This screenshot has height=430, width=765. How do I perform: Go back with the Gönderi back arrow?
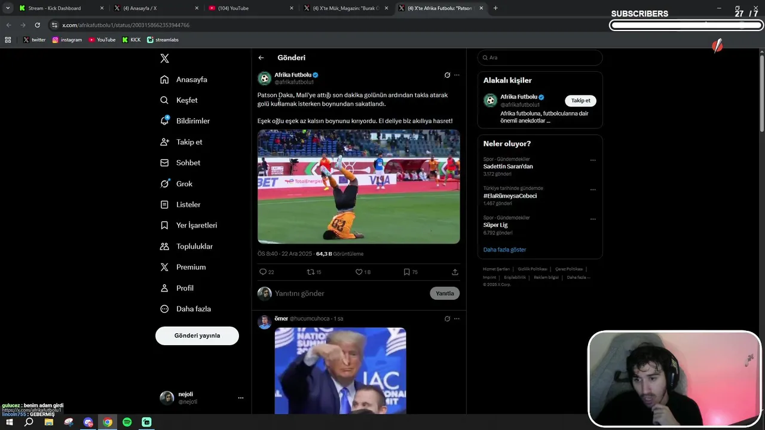pos(261,58)
